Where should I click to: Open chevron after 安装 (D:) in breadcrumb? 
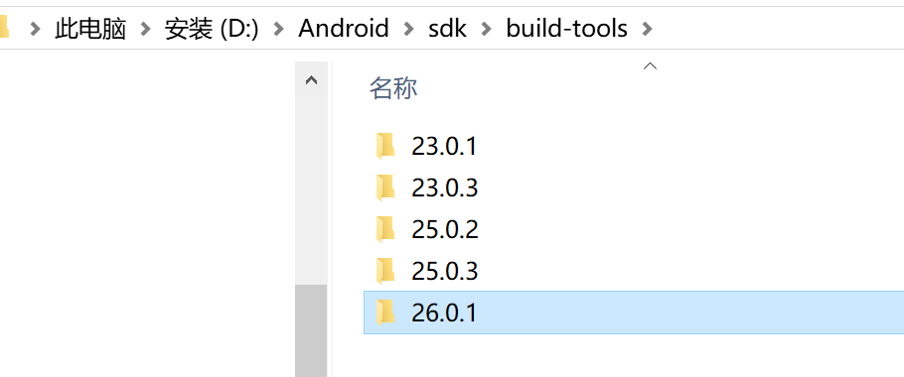pos(279,28)
